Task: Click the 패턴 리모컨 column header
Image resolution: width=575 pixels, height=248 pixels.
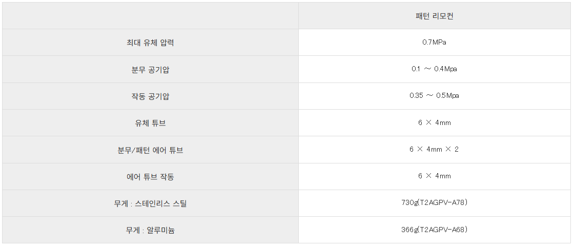Action: tap(434, 16)
